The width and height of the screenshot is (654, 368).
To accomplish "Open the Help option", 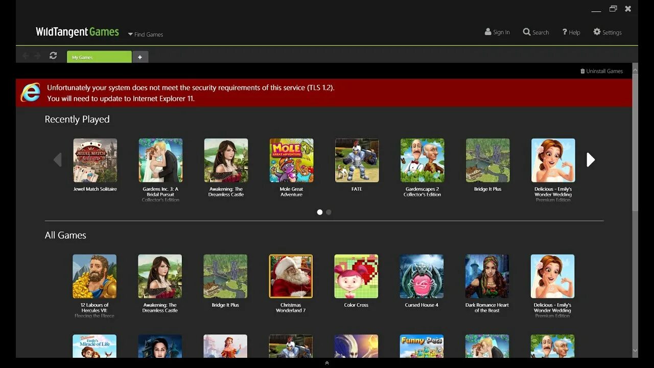I will 571,32.
